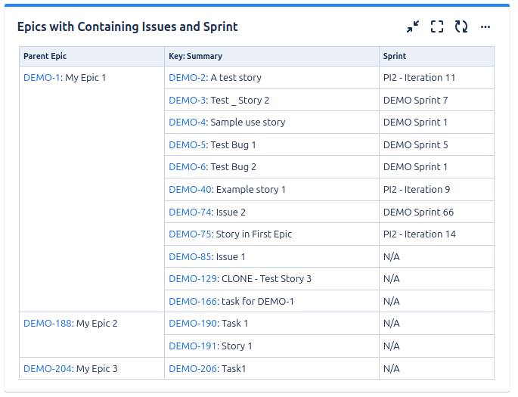Open issue DEMO-75

coord(190,234)
